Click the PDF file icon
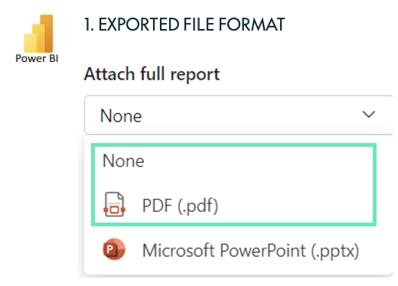 point(114,204)
